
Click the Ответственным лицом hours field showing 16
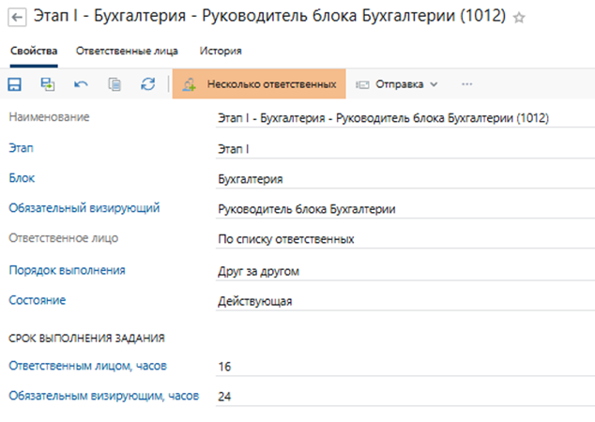[375, 366]
